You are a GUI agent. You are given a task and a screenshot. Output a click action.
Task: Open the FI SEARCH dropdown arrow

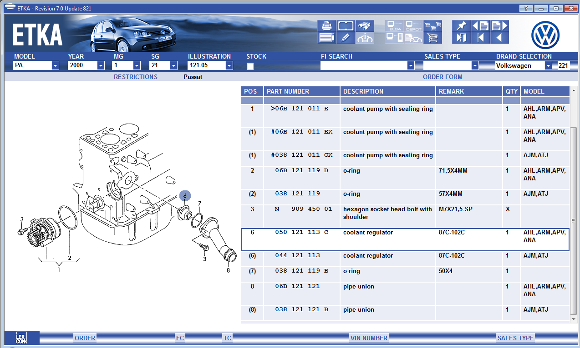coord(411,65)
